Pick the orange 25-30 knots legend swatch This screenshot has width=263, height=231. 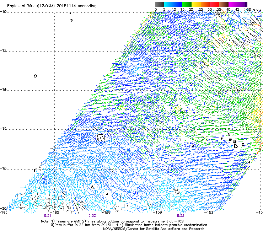(205, 4)
